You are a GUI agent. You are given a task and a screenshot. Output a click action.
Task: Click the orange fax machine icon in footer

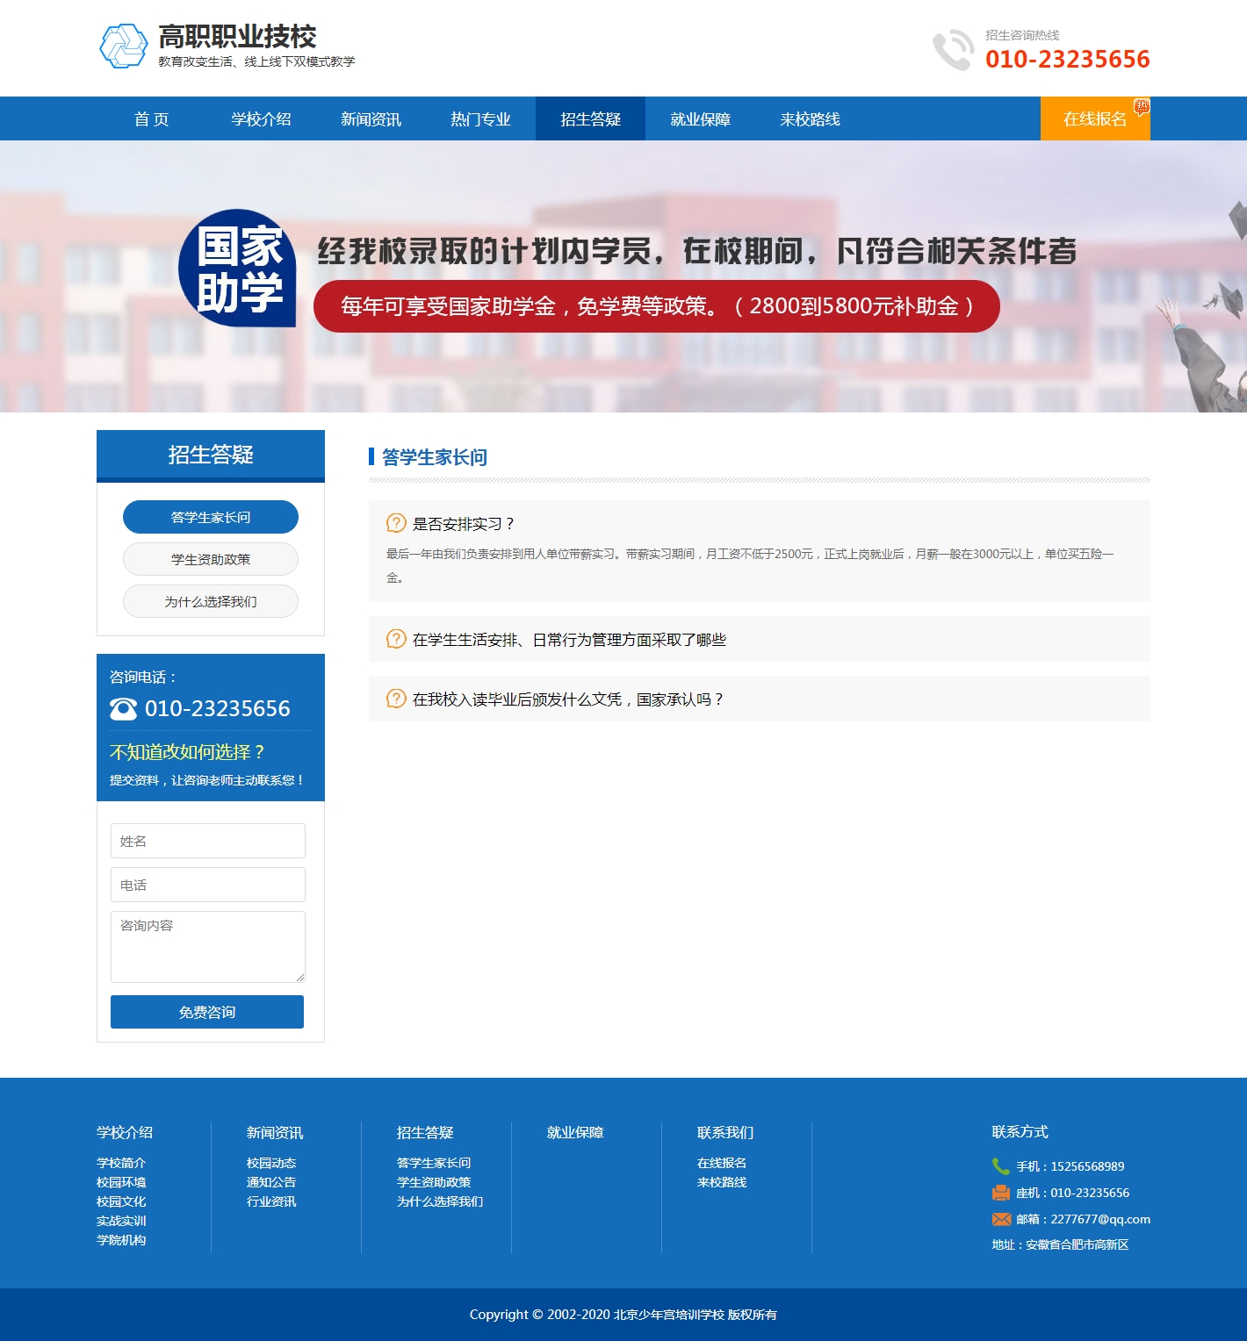pyautogui.click(x=1000, y=1192)
